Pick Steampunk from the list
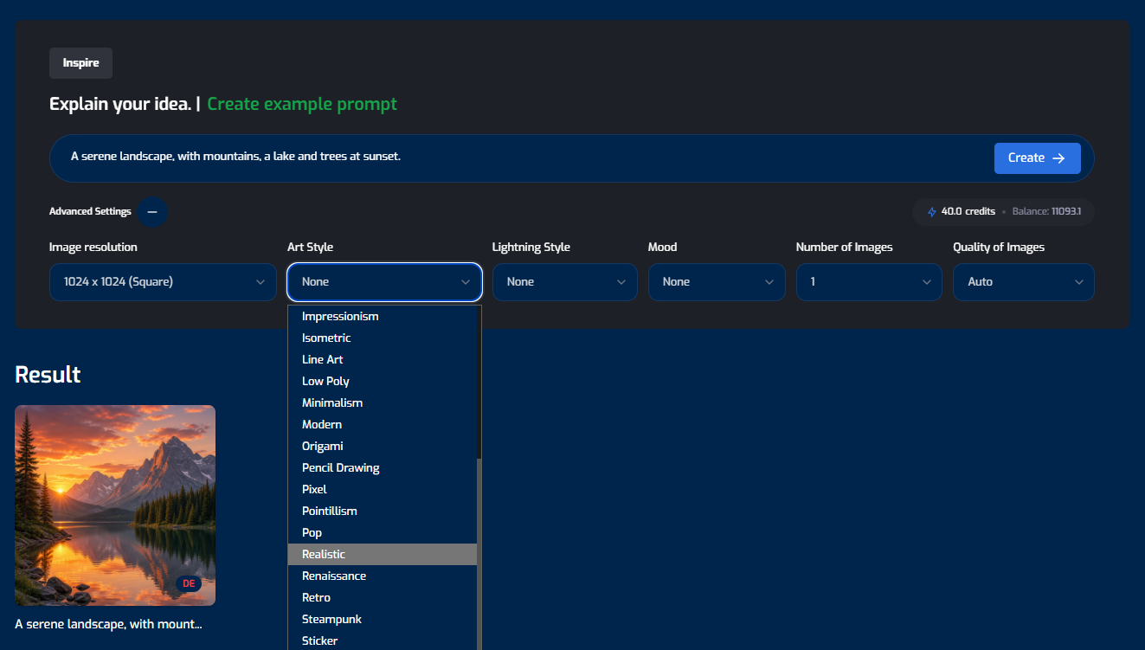This screenshot has width=1145, height=650. click(x=383, y=619)
